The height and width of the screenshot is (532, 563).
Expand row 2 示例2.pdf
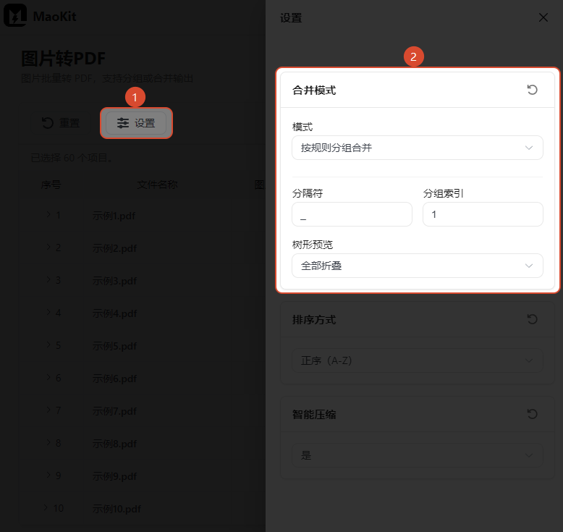point(48,247)
